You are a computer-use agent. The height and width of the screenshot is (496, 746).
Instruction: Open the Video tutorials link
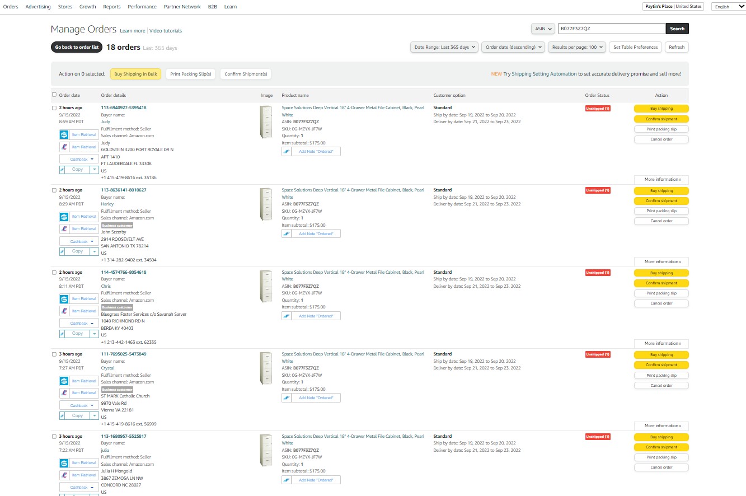(166, 31)
